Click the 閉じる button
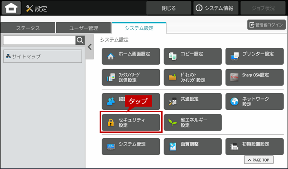 click(x=169, y=8)
